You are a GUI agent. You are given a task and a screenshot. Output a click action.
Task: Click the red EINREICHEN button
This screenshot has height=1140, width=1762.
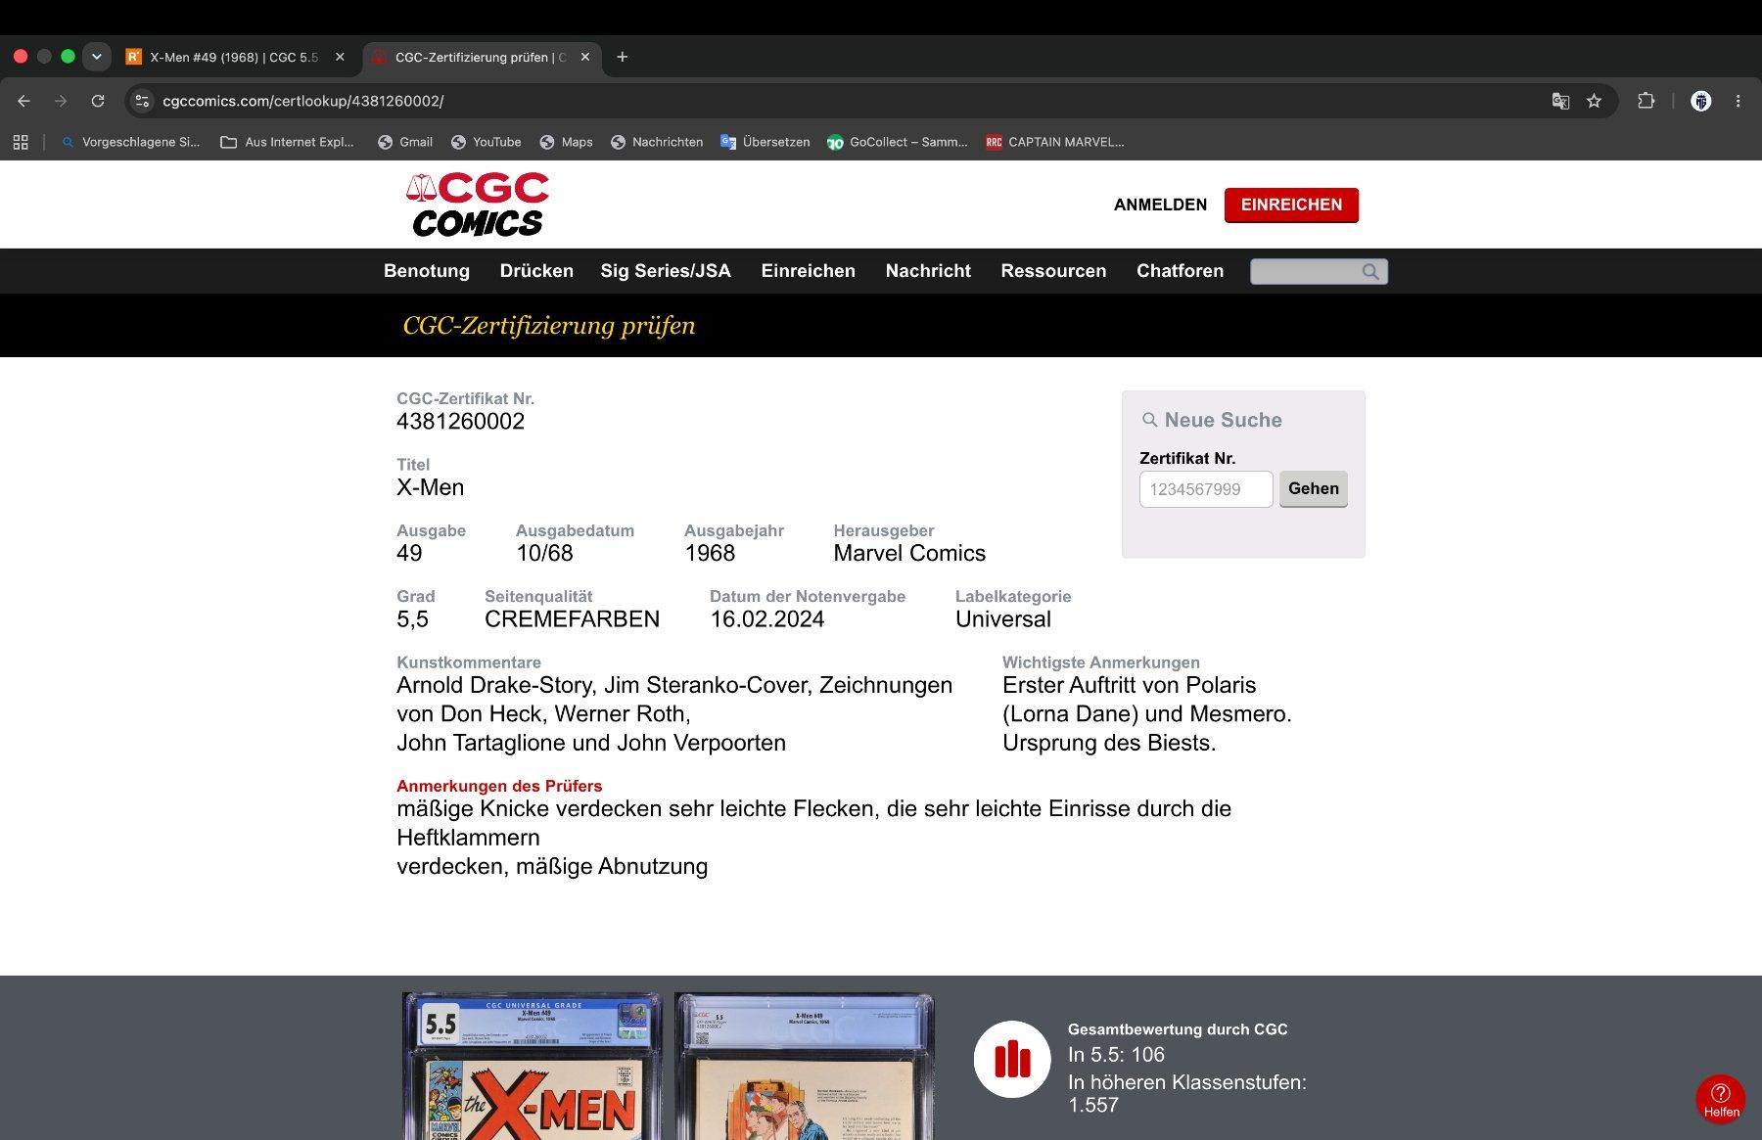pos(1291,205)
